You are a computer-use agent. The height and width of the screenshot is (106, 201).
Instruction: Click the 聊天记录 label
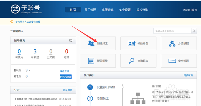(x=102, y=61)
